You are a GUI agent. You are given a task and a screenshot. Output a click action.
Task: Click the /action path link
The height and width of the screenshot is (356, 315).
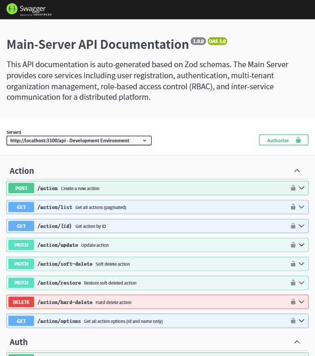tap(47, 188)
